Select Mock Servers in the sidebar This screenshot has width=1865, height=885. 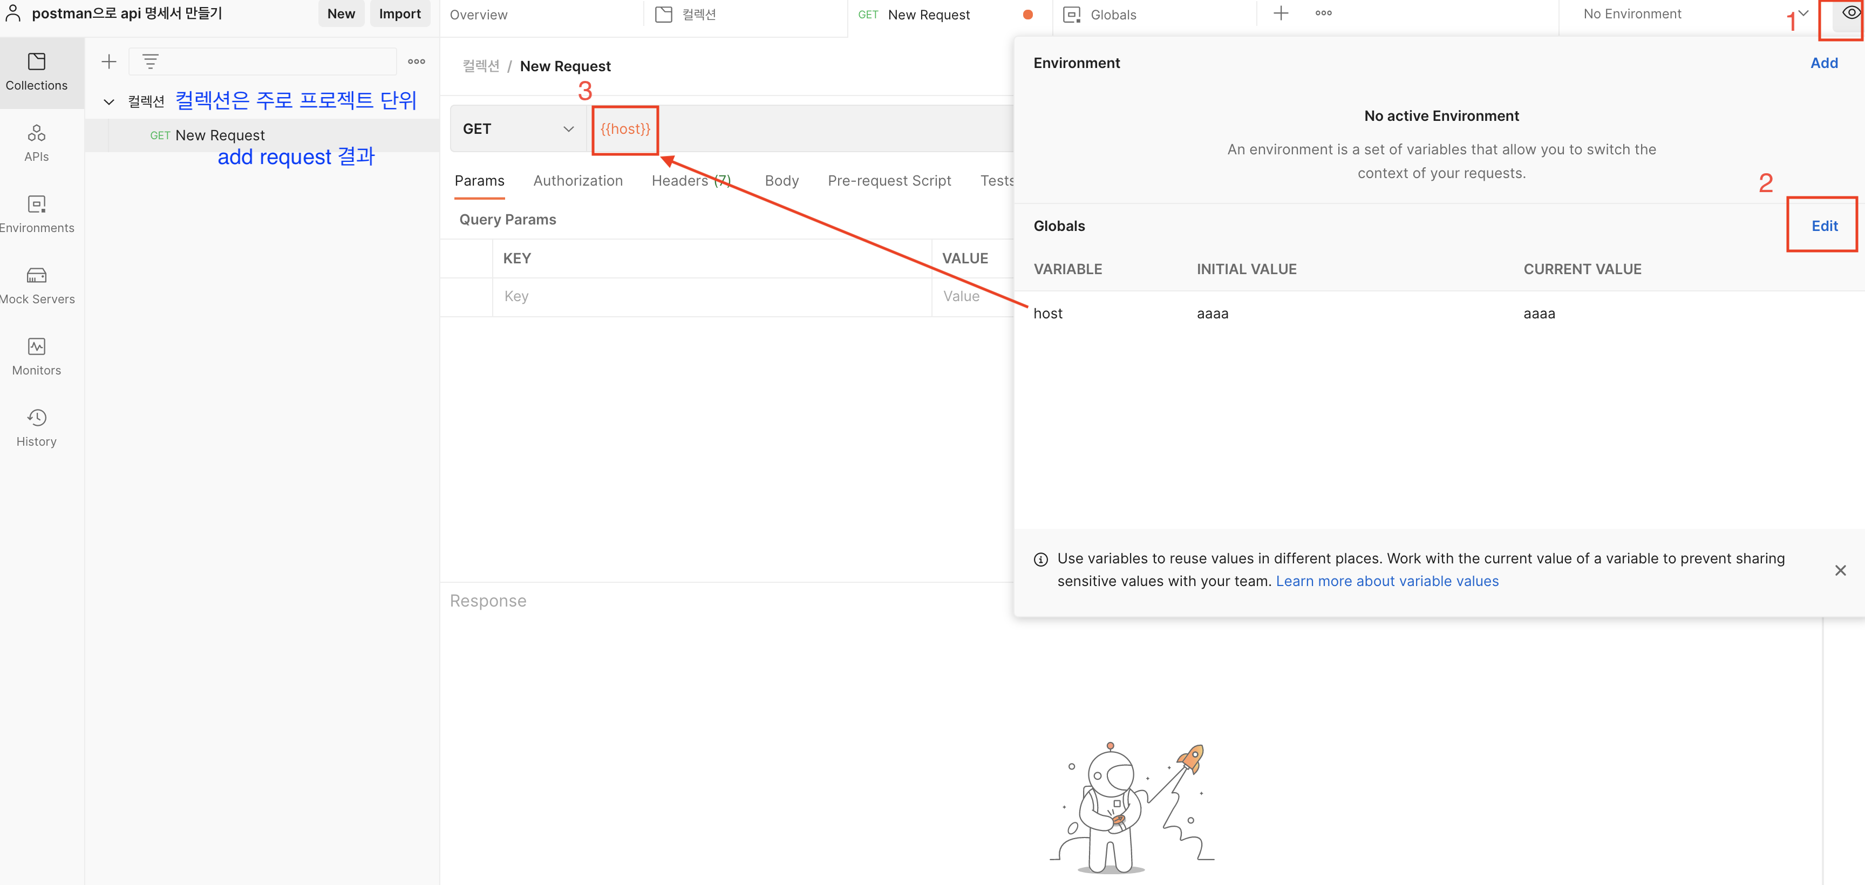click(x=36, y=285)
